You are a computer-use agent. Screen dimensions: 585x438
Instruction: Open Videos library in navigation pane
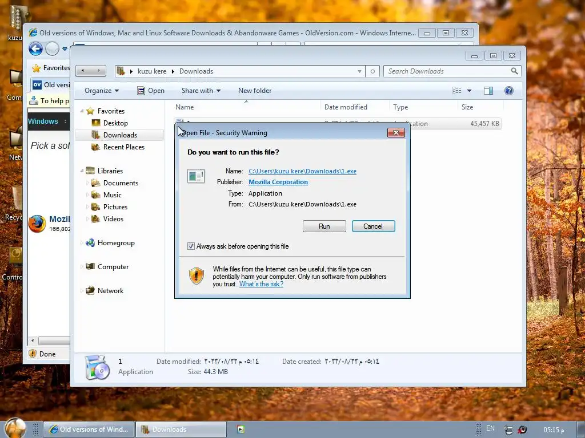point(113,218)
